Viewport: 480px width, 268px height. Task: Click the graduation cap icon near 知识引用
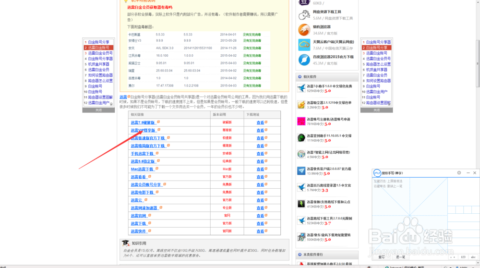[125, 243]
